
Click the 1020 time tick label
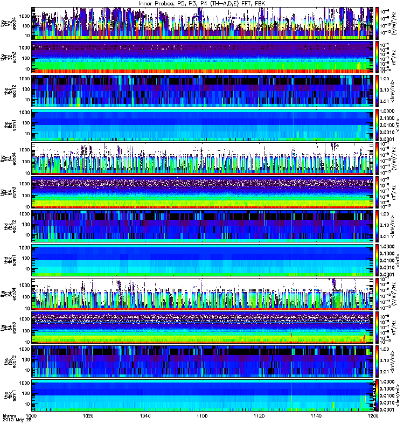[x=88, y=415]
